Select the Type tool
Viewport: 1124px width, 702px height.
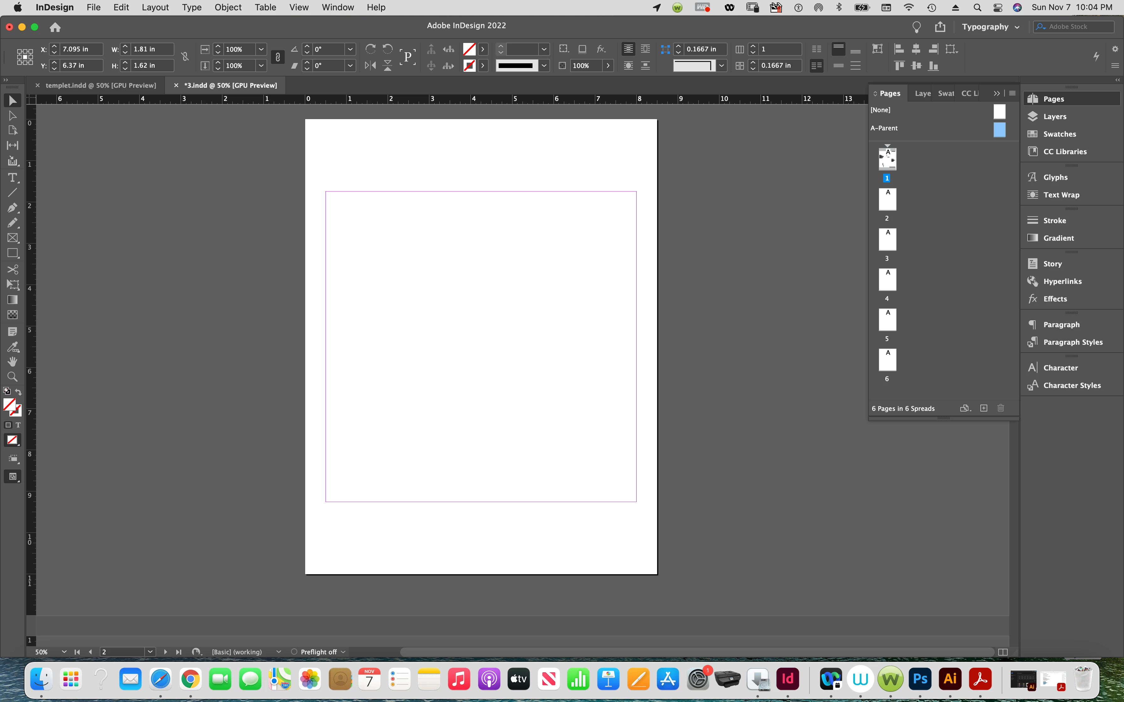pyautogui.click(x=13, y=178)
